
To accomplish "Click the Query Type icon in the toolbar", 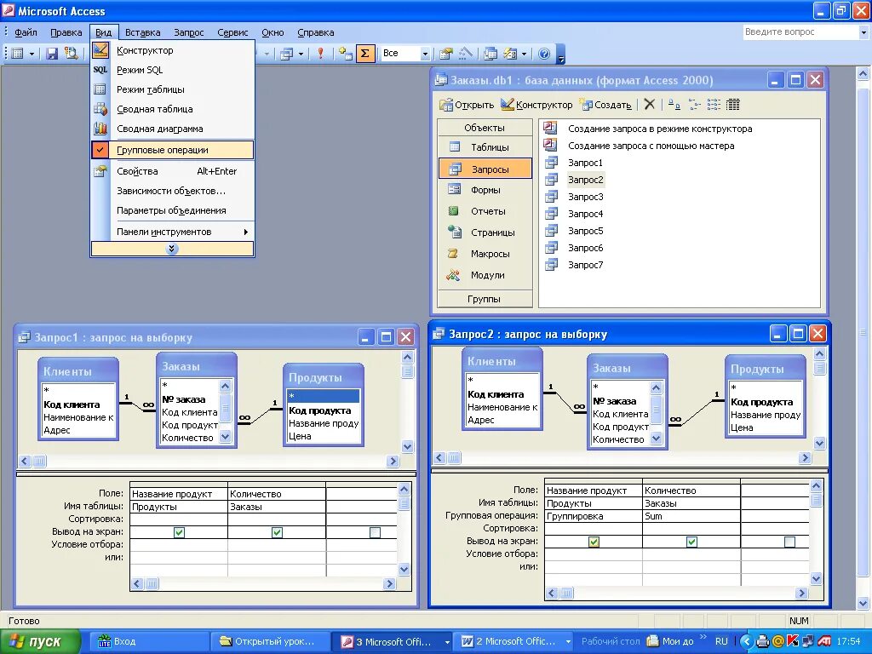I will click(286, 54).
